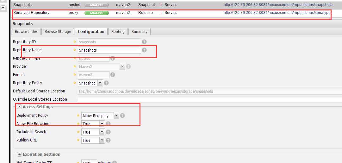The width and height of the screenshot is (342, 163).
Task: Open the Repository Policy dropdown
Action: click(x=100, y=83)
